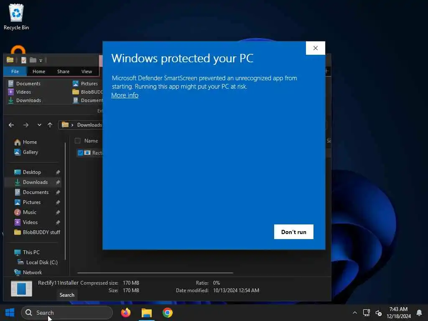Screen dimensions: 428x321
Task: Switch to the View ribbon tab
Action: tap(87, 71)
